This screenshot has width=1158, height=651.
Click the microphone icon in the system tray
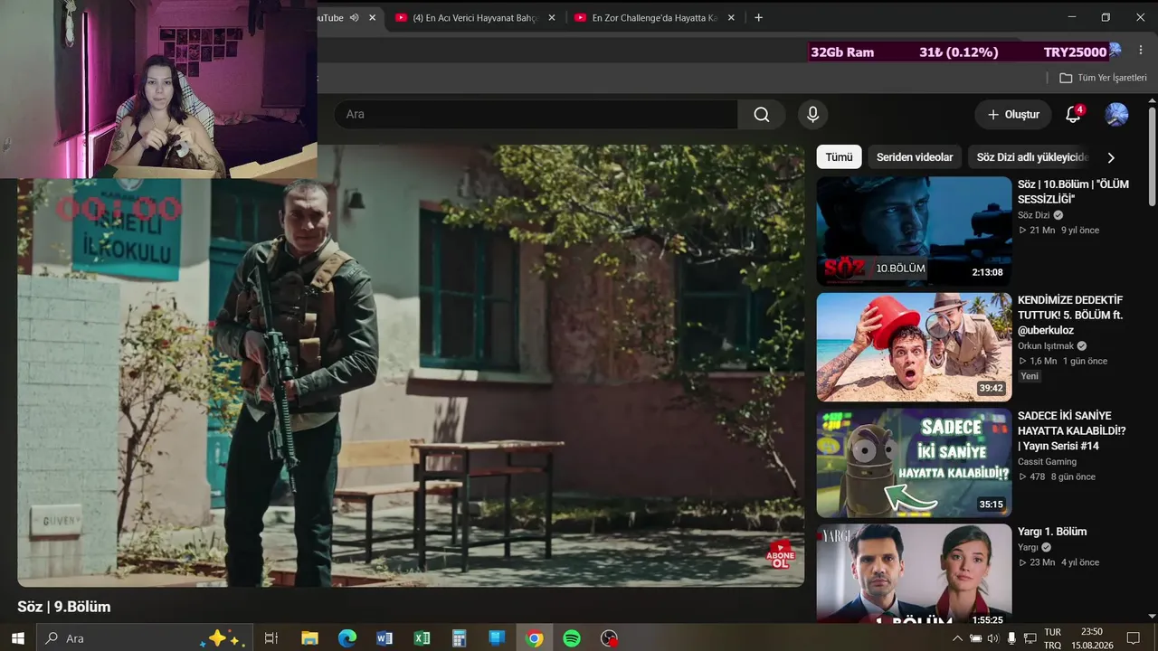tap(1011, 638)
